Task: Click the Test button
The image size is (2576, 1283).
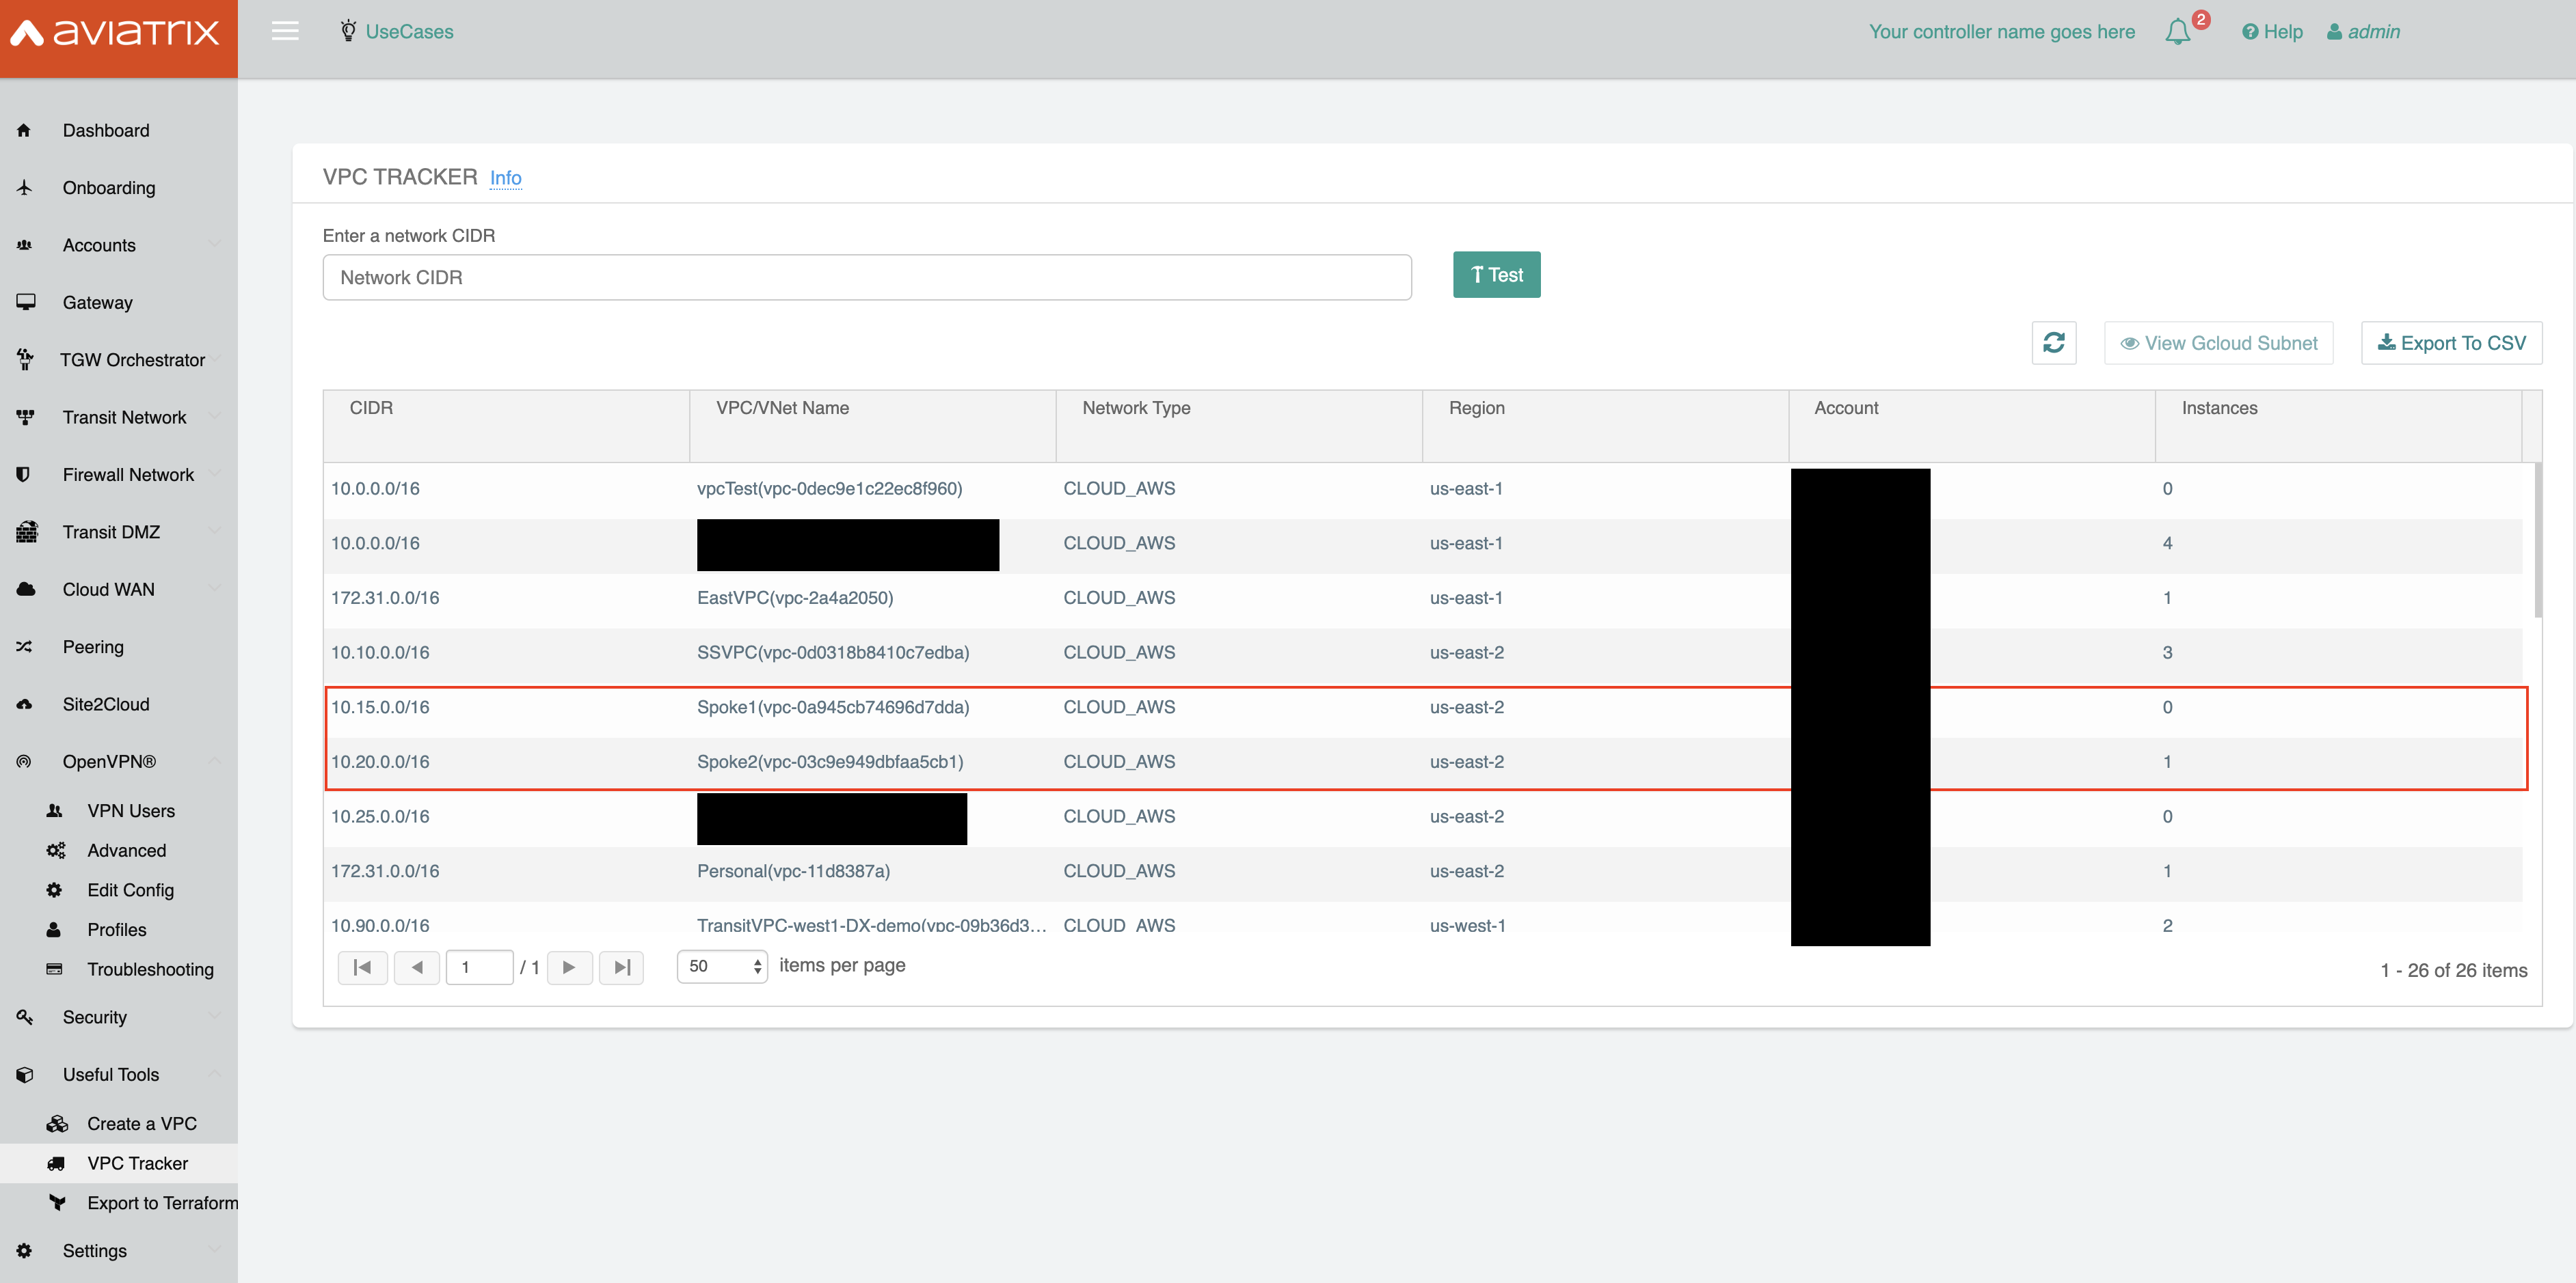Action: pyautogui.click(x=1496, y=274)
